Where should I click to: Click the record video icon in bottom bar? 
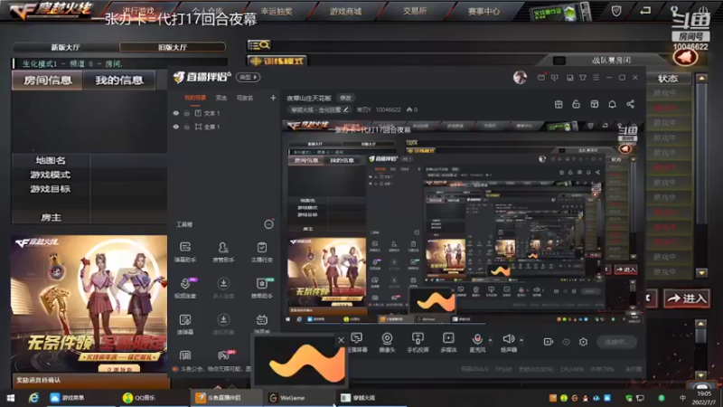click(x=549, y=342)
